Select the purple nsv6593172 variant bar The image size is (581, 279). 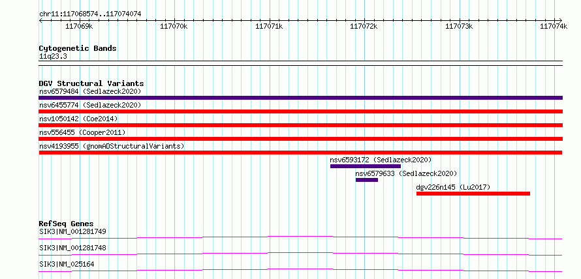point(366,166)
